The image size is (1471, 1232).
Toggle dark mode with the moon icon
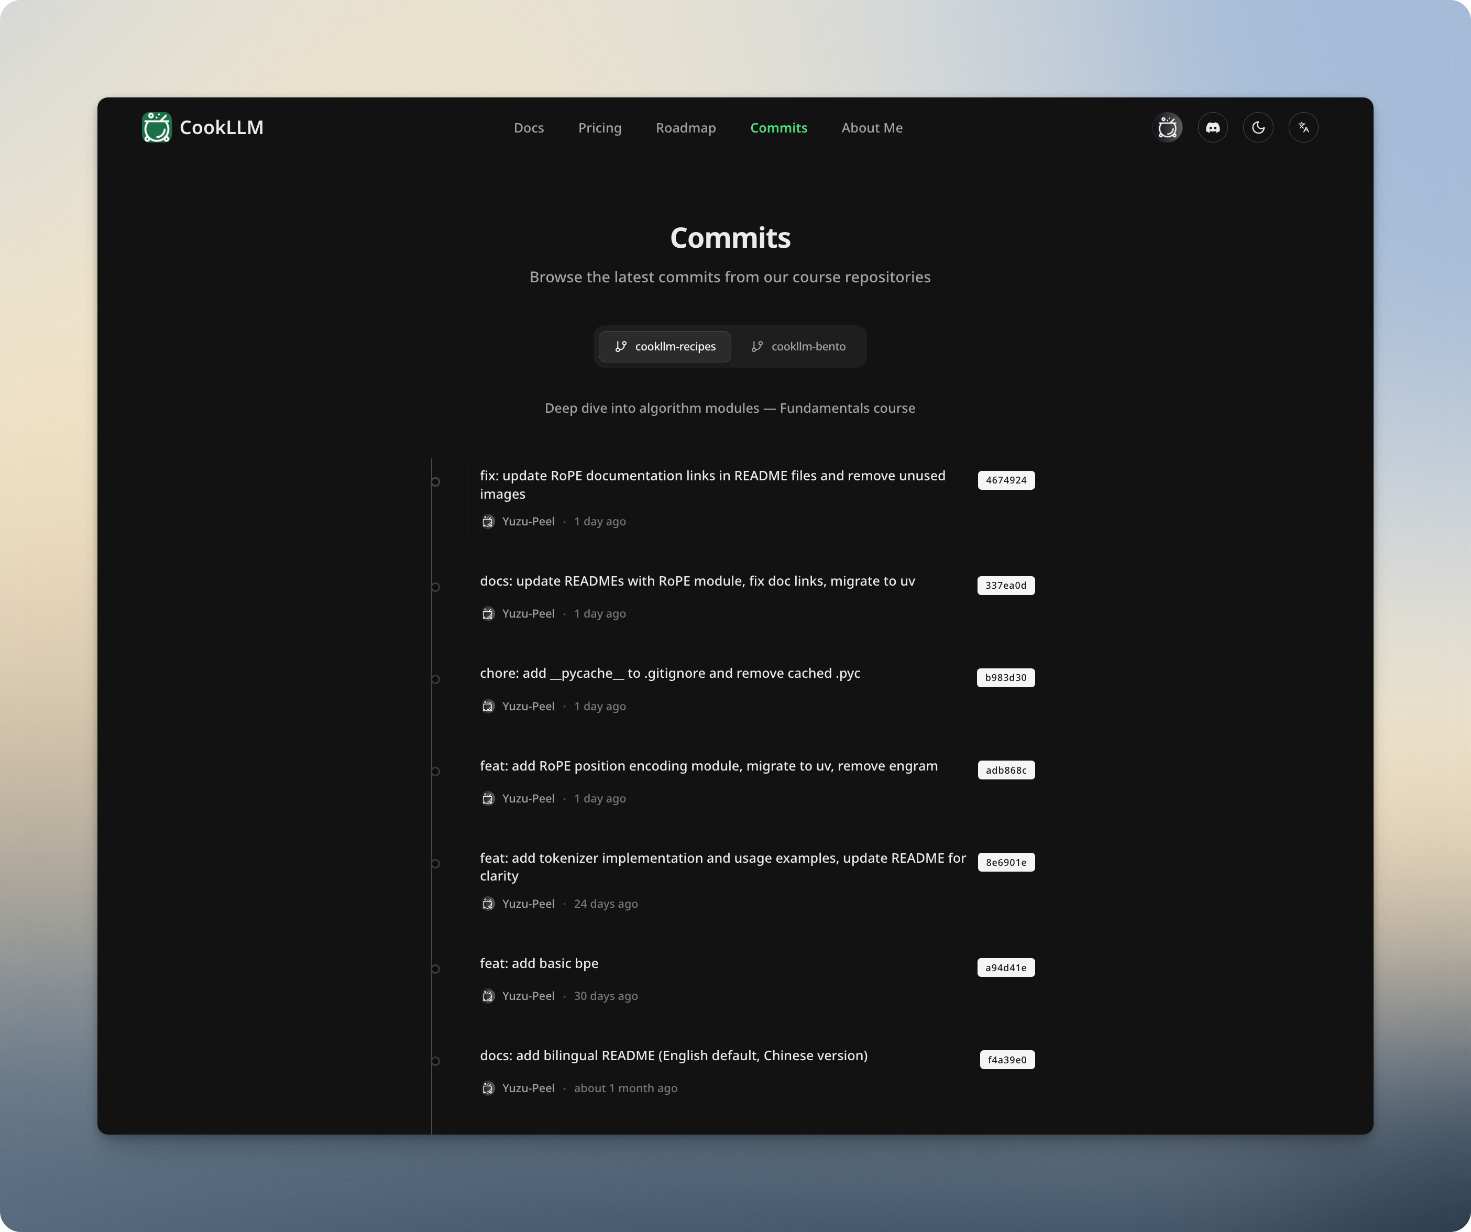click(x=1258, y=127)
